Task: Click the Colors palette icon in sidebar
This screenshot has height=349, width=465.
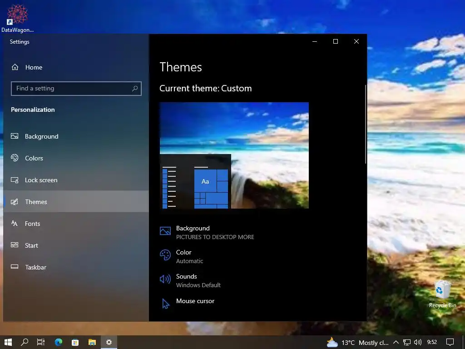Action: (15, 158)
